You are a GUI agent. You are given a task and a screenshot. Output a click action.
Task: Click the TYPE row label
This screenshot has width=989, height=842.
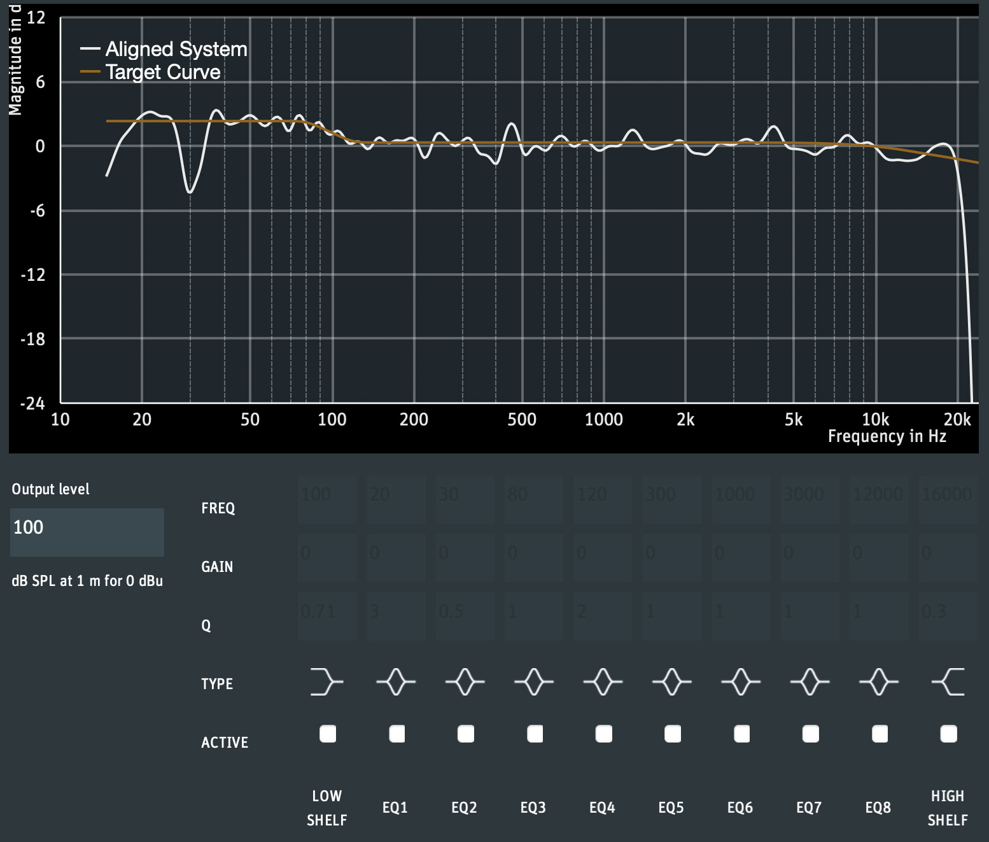pyautogui.click(x=217, y=684)
